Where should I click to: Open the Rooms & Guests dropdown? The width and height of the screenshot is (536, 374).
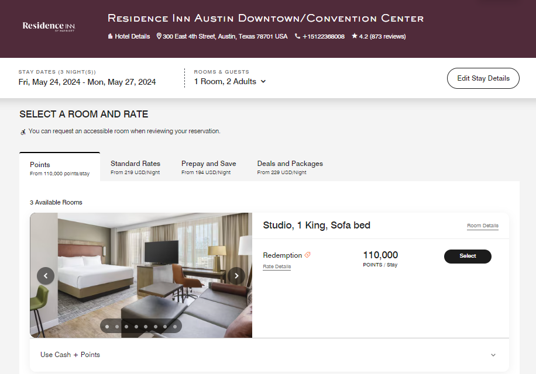(x=231, y=82)
